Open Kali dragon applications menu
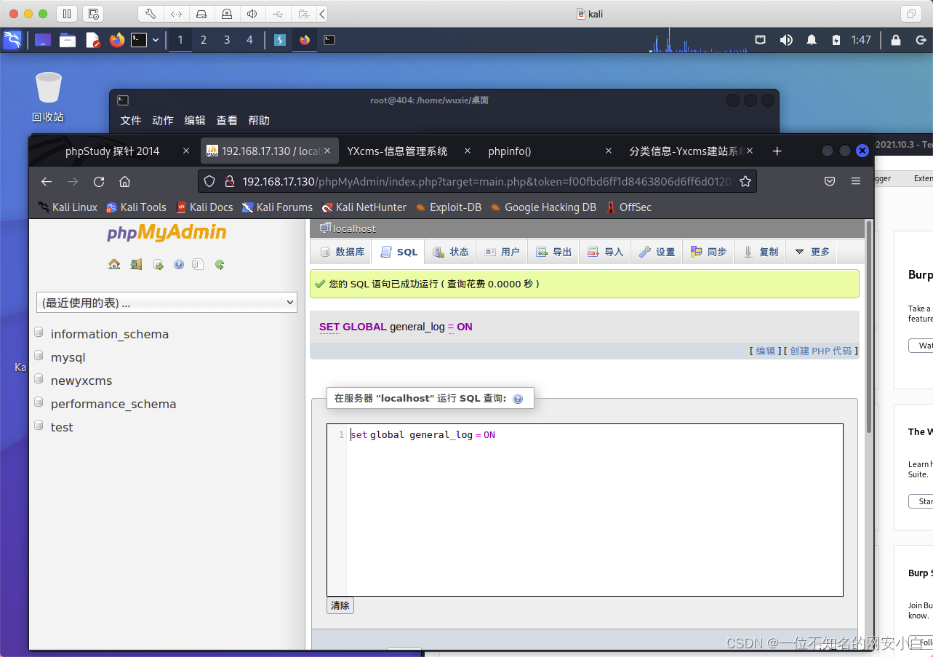Image resolution: width=933 pixels, height=657 pixels. point(12,40)
